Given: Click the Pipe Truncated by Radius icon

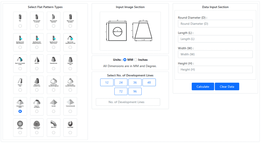Looking at the screenshot, I should tap(70, 17).
